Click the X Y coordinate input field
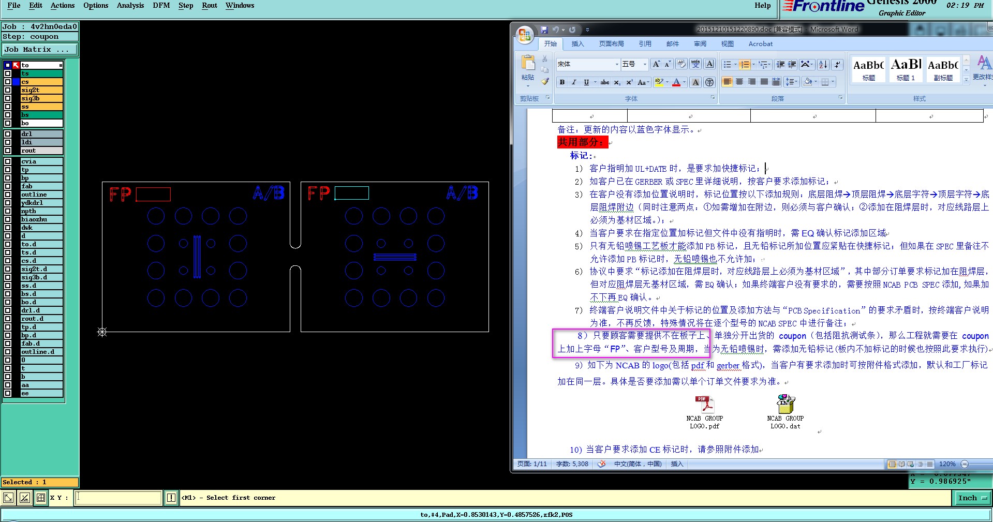Screen dimensions: 993x522 click(118, 498)
